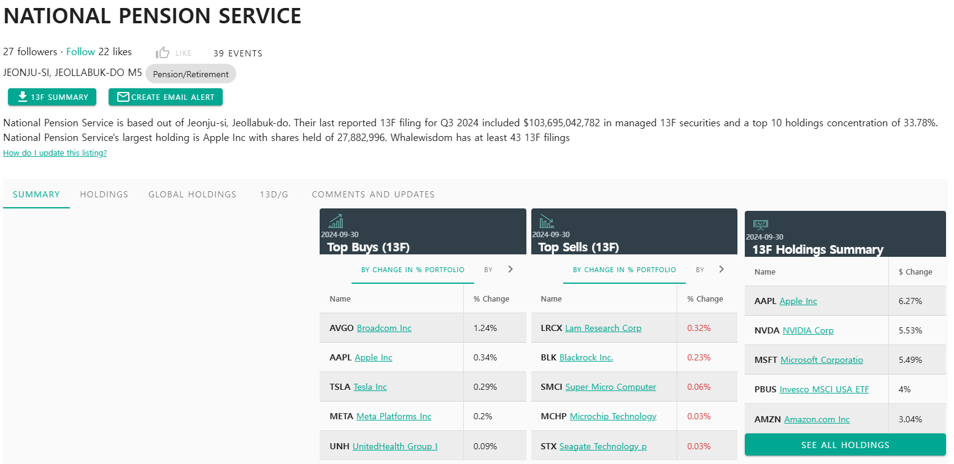Click the PBUS ticker text
This screenshot has width=954, height=464.
pos(766,389)
